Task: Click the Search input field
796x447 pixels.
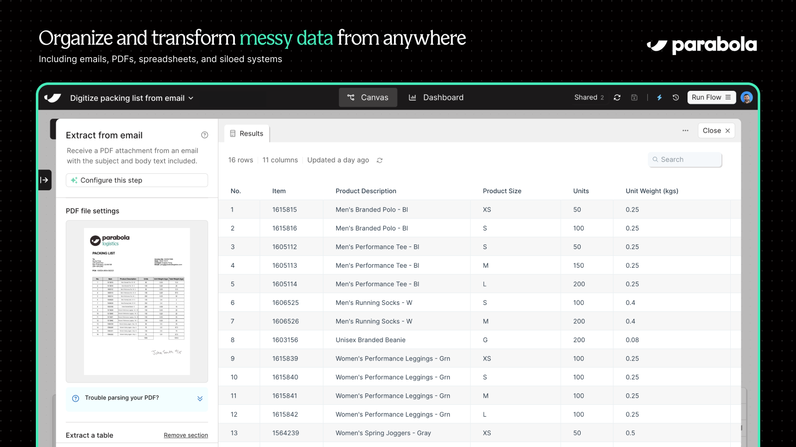Action: point(685,159)
